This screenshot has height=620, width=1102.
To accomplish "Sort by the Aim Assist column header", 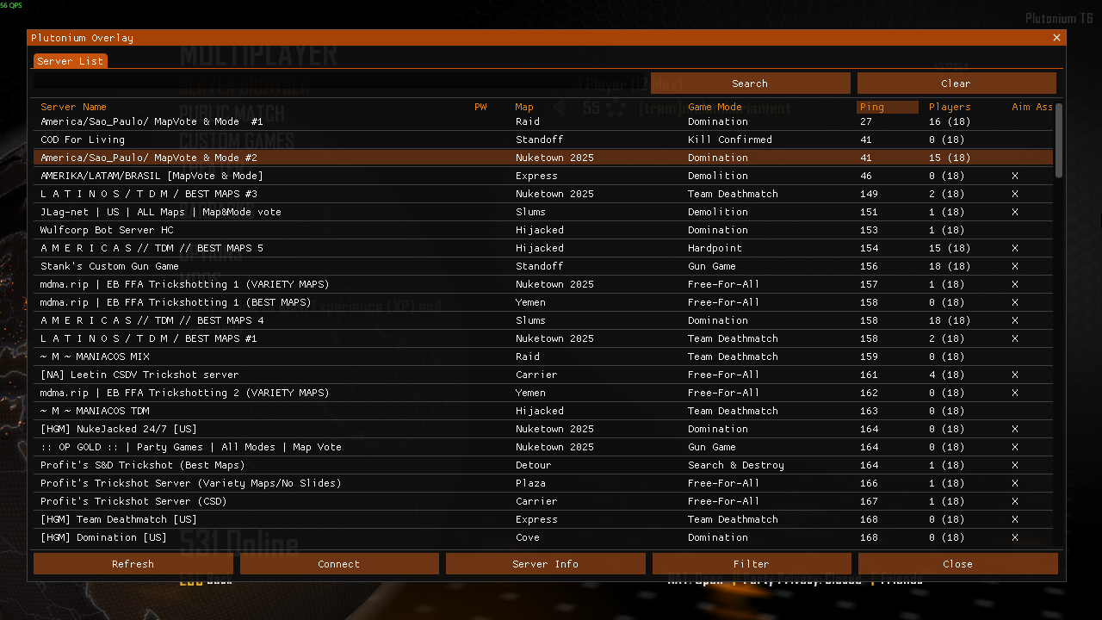I will (x=1032, y=107).
